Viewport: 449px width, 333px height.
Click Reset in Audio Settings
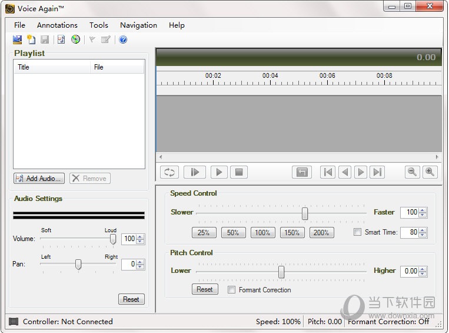click(131, 299)
